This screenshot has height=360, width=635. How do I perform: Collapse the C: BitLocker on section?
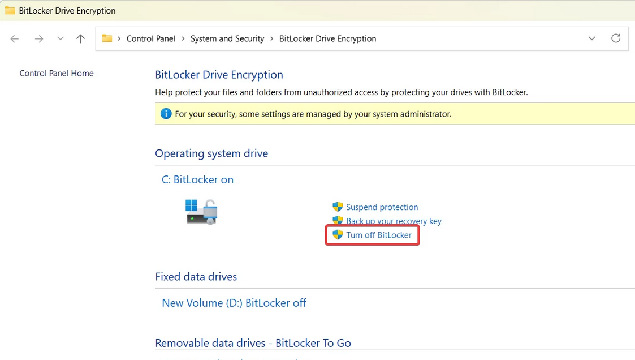tap(197, 179)
